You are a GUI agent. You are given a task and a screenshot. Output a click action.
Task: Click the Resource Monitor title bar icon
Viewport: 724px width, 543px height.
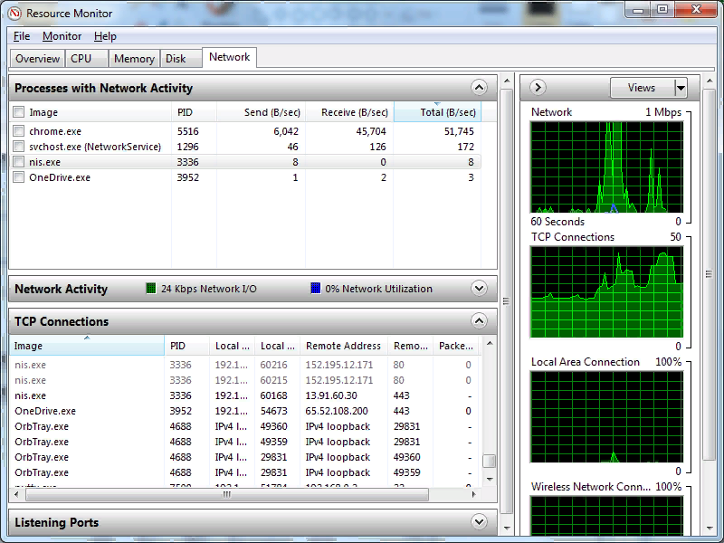[x=14, y=13]
